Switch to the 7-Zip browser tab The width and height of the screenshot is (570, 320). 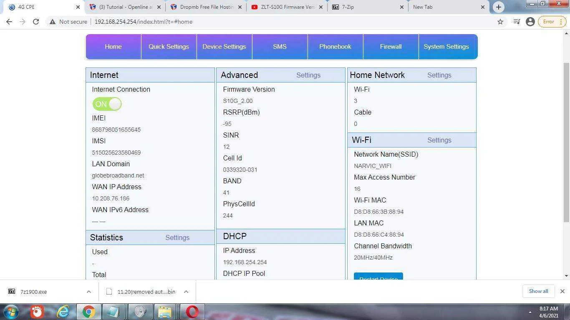368,7
